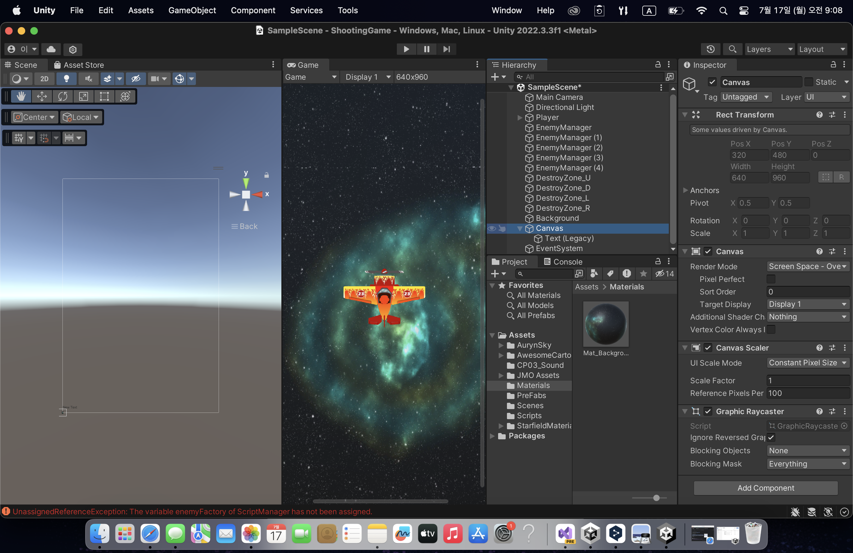This screenshot has height=553, width=853.
Task: Click the Add Component button
Action: (x=766, y=488)
